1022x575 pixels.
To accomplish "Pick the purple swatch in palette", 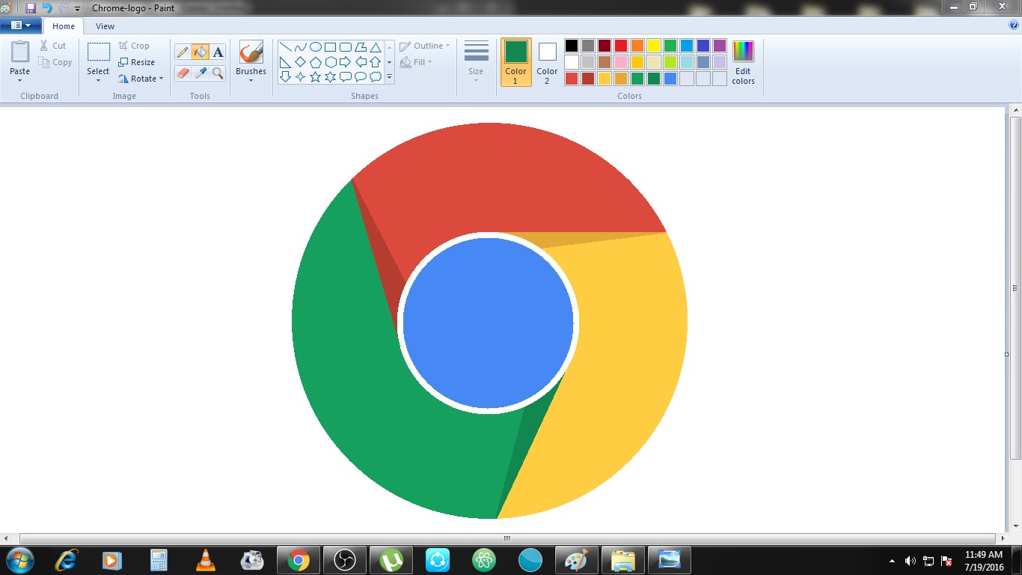I will point(719,46).
